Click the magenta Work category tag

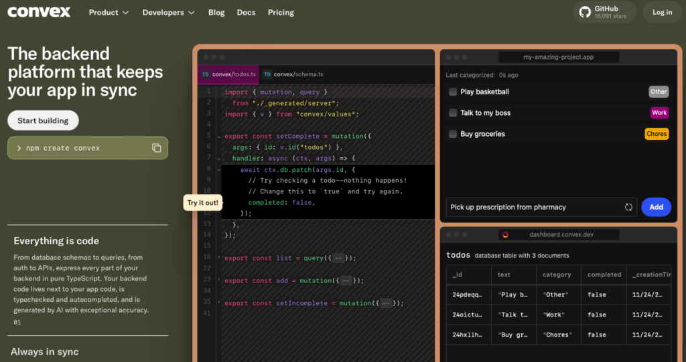tap(659, 113)
